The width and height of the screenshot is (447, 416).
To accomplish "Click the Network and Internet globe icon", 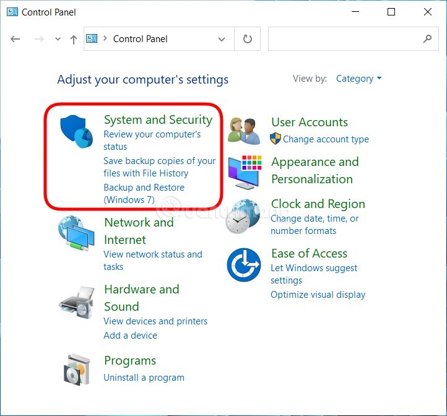I will 76,233.
